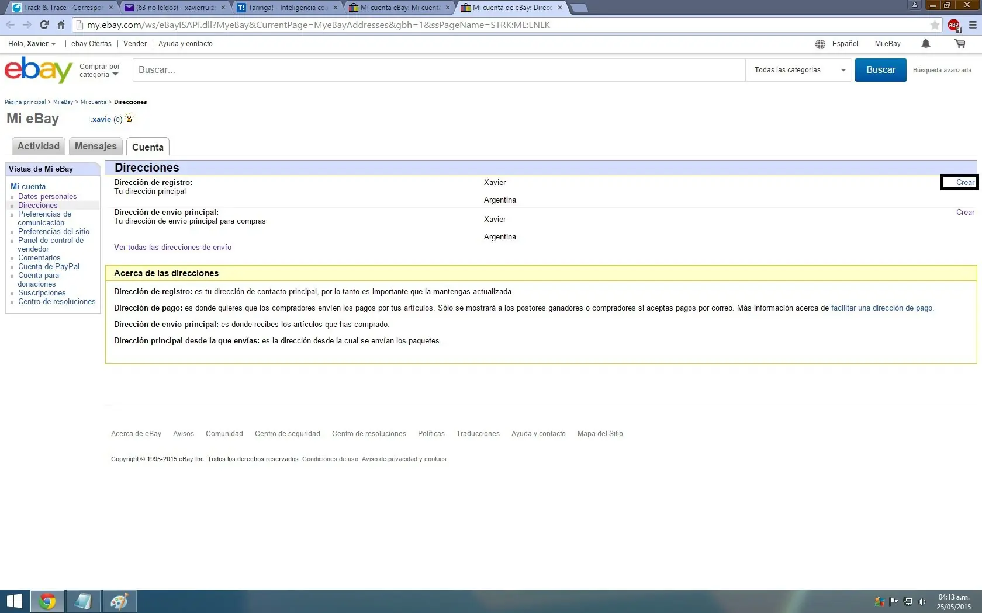Open Ver todas las direcciones de envío
The width and height of the screenshot is (982, 613).
click(x=172, y=248)
